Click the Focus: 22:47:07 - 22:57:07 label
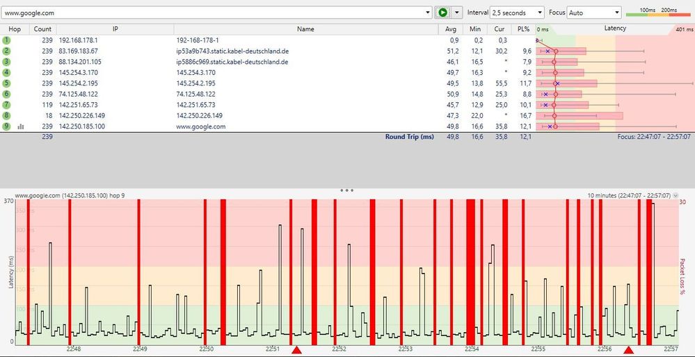Image resolution: width=695 pixels, height=357 pixels. 654,137
